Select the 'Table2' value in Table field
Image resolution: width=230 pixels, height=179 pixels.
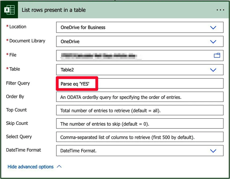pos(67,70)
